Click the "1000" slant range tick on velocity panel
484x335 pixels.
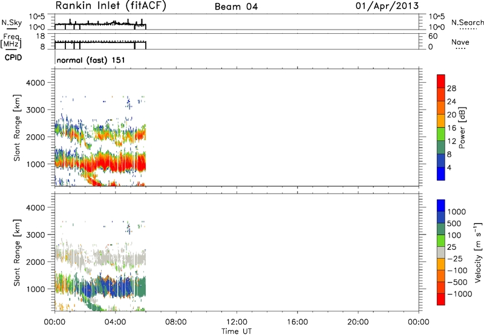(x=35, y=289)
